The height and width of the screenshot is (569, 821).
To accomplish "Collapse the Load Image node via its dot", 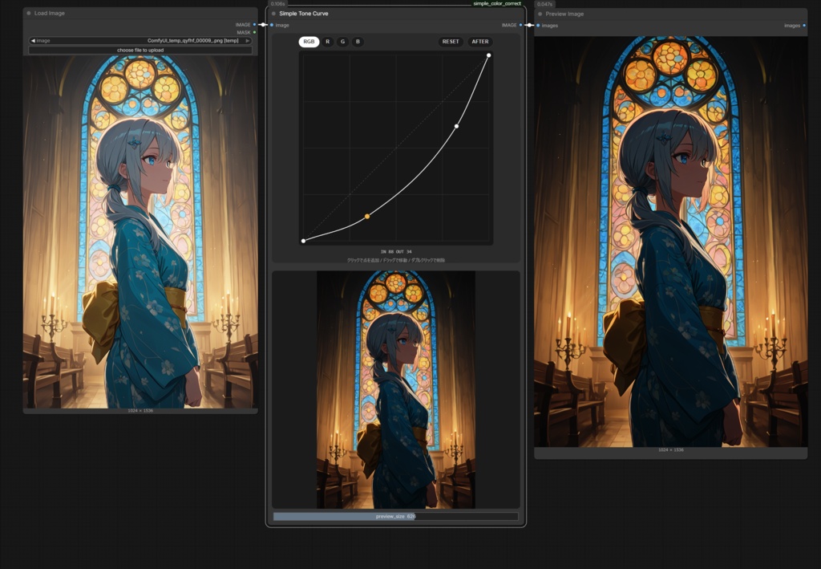I will 28,13.
